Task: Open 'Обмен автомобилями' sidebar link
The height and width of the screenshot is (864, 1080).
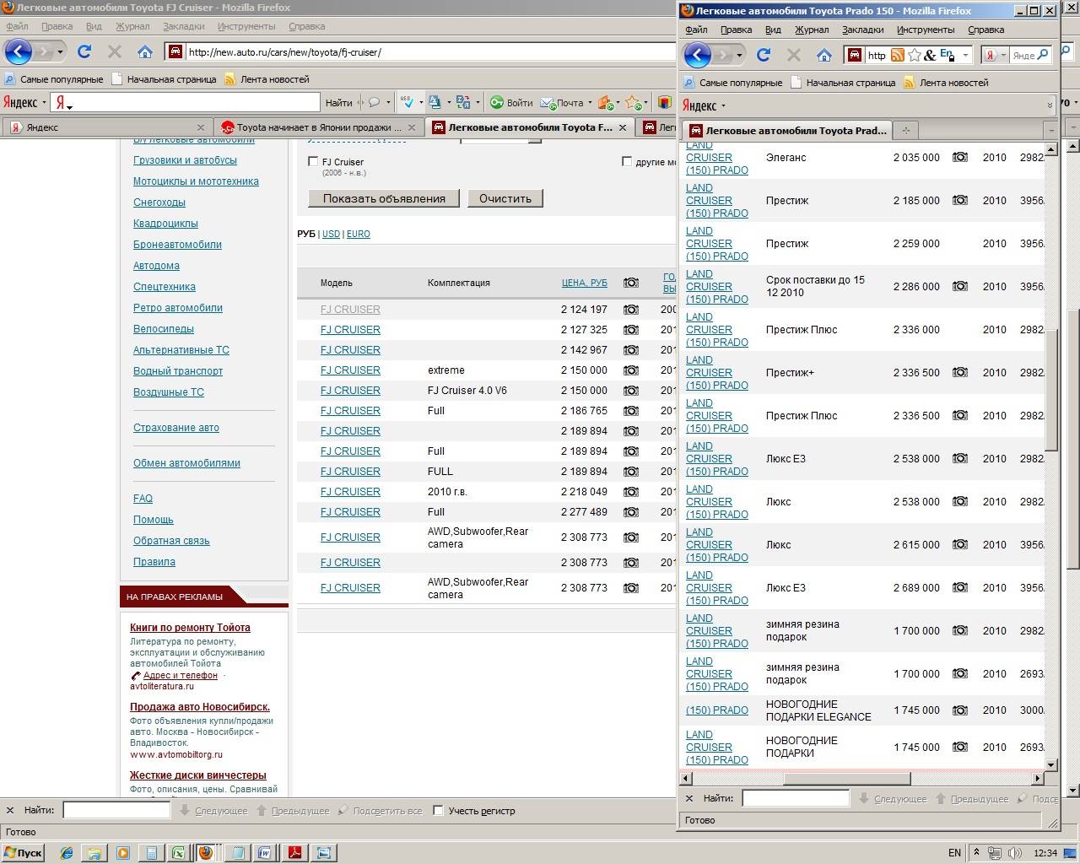Action: coord(186,463)
